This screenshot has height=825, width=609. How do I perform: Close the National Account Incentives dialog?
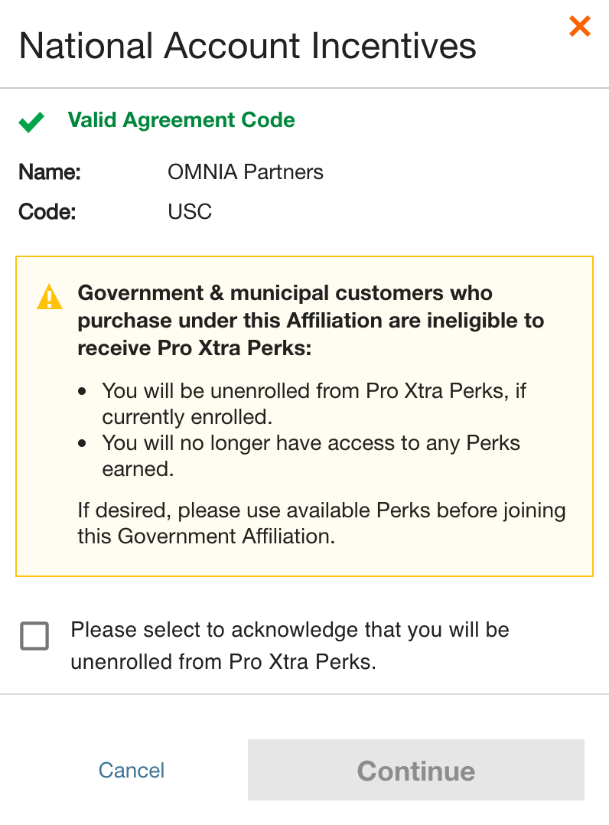(x=580, y=27)
